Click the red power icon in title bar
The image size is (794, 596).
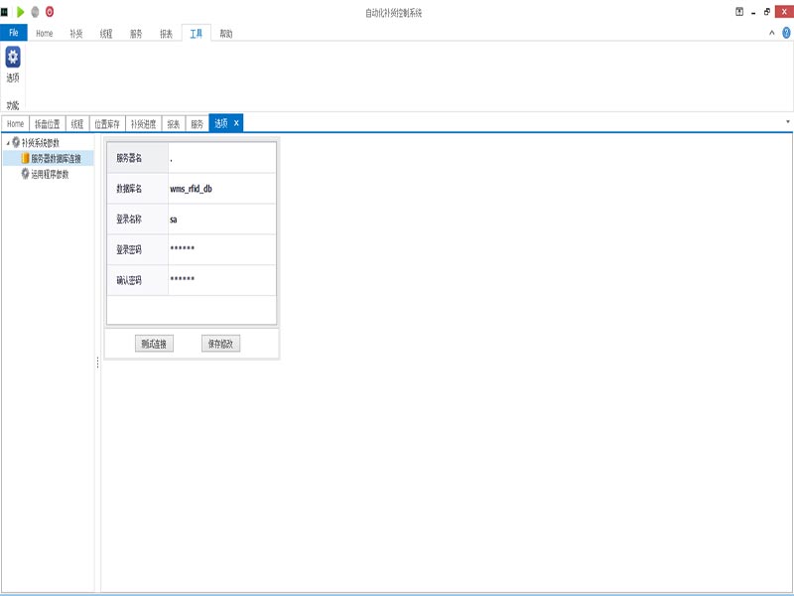coord(50,12)
